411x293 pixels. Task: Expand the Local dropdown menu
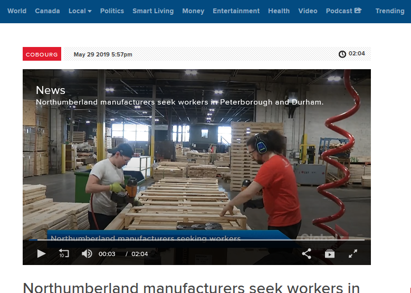(80, 11)
